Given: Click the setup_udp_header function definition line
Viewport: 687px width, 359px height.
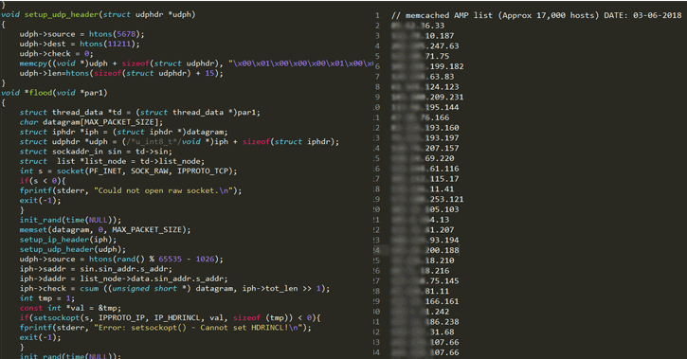Looking at the screenshot, I should pyautogui.click(x=99, y=14).
